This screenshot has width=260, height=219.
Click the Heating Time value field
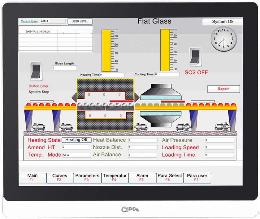click(x=112, y=75)
